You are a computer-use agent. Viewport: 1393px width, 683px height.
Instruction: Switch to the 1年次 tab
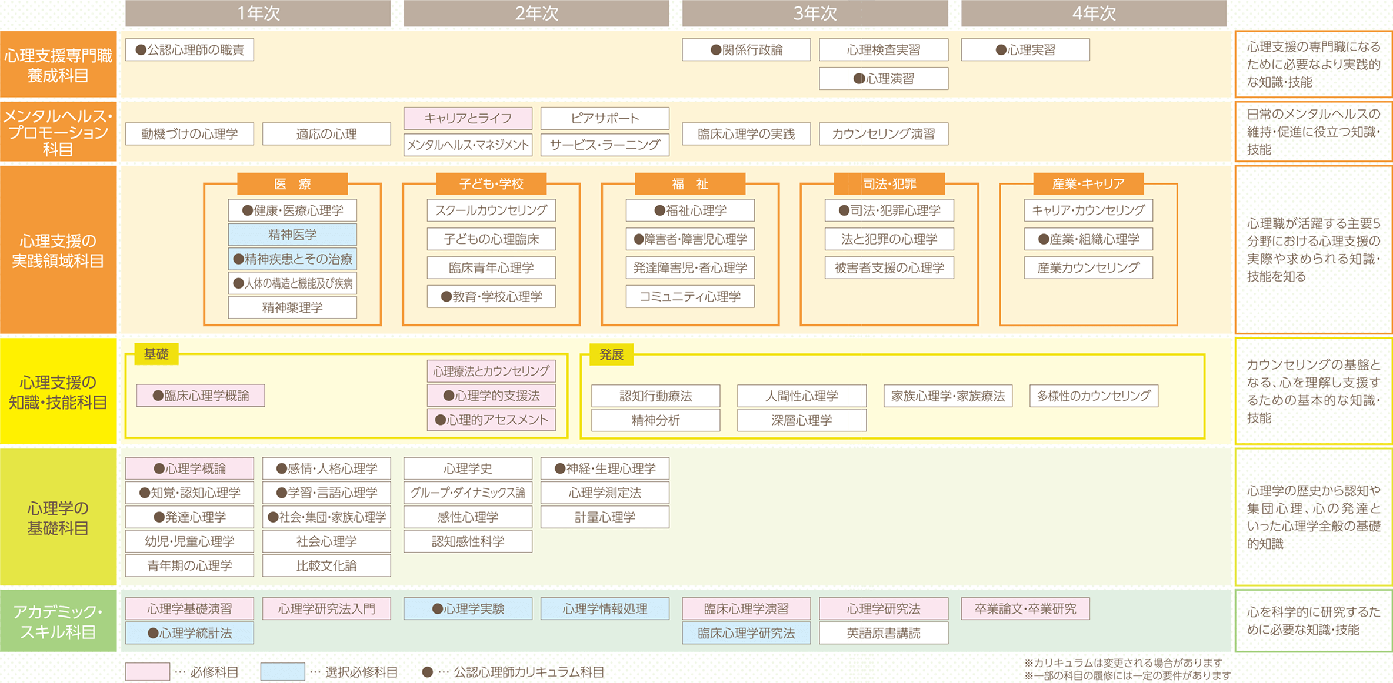coord(258,12)
